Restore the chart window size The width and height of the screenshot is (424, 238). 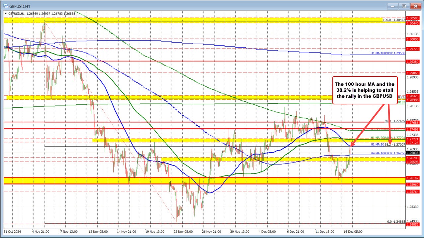[404, 6]
